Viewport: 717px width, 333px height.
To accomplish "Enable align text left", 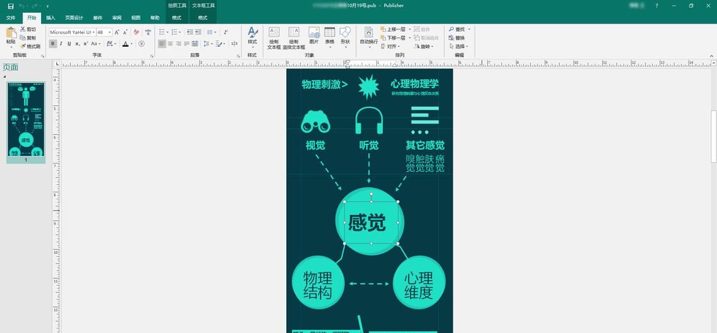I will [162, 44].
